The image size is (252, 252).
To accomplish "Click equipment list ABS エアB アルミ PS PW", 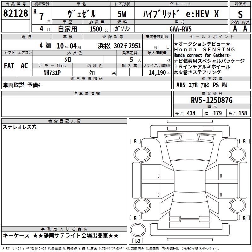I will coord(202,85).
